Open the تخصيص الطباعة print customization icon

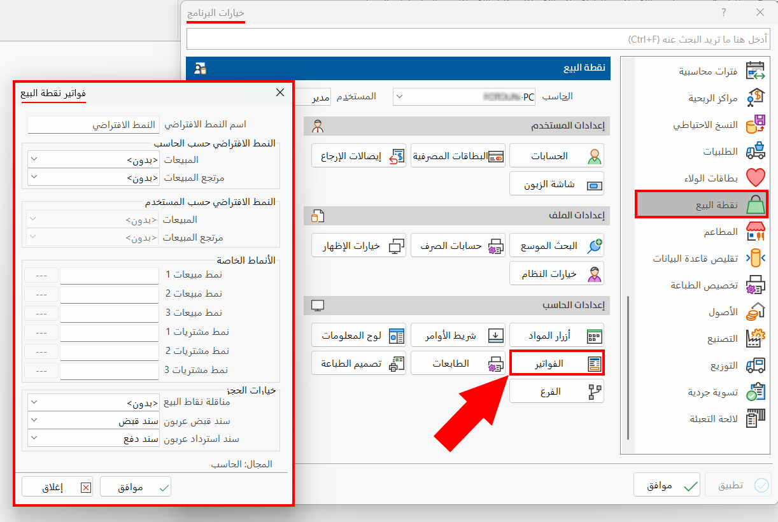coord(756,285)
